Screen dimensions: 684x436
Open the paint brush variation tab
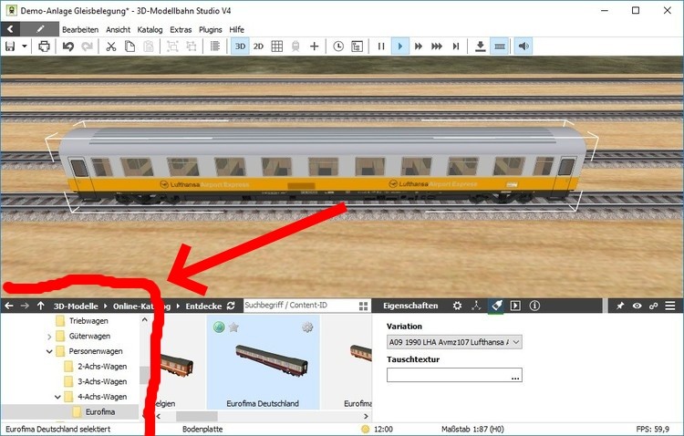click(496, 306)
